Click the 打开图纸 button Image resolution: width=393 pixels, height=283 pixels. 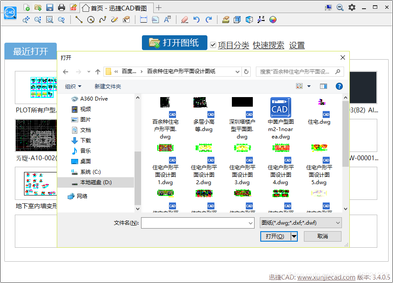(174, 43)
